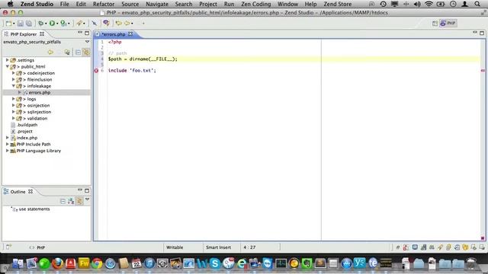Click the red icon in bottom-right status toolbar
The width and height of the screenshot is (488, 274).
pos(406,247)
